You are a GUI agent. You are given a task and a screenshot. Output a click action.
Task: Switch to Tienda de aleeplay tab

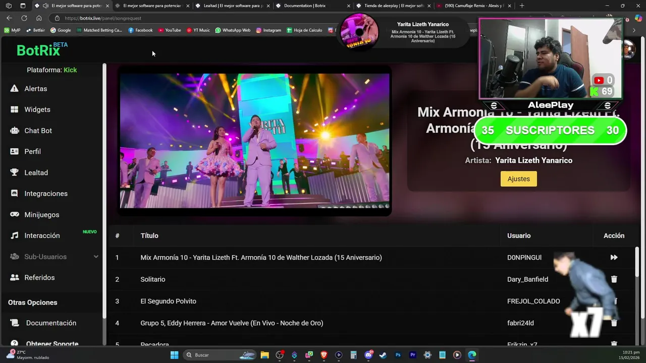[394, 6]
